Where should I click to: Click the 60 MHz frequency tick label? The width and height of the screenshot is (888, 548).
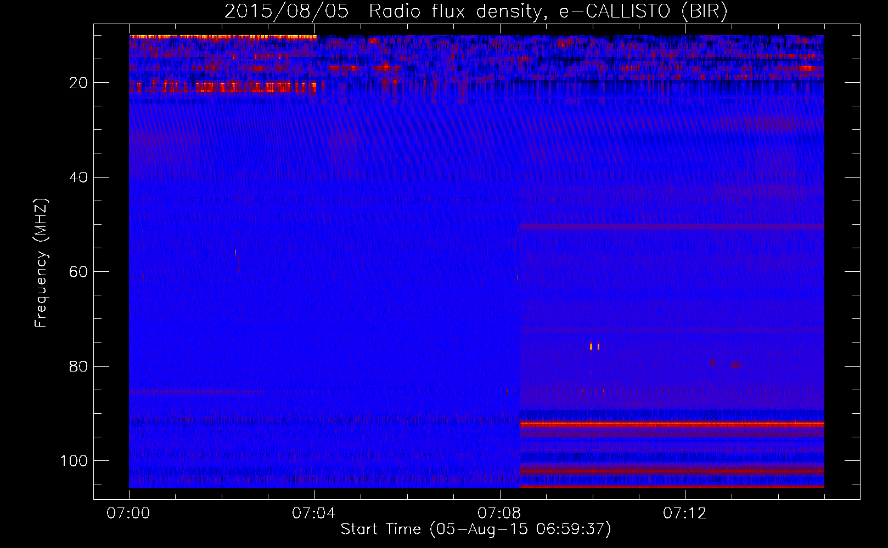point(79,272)
